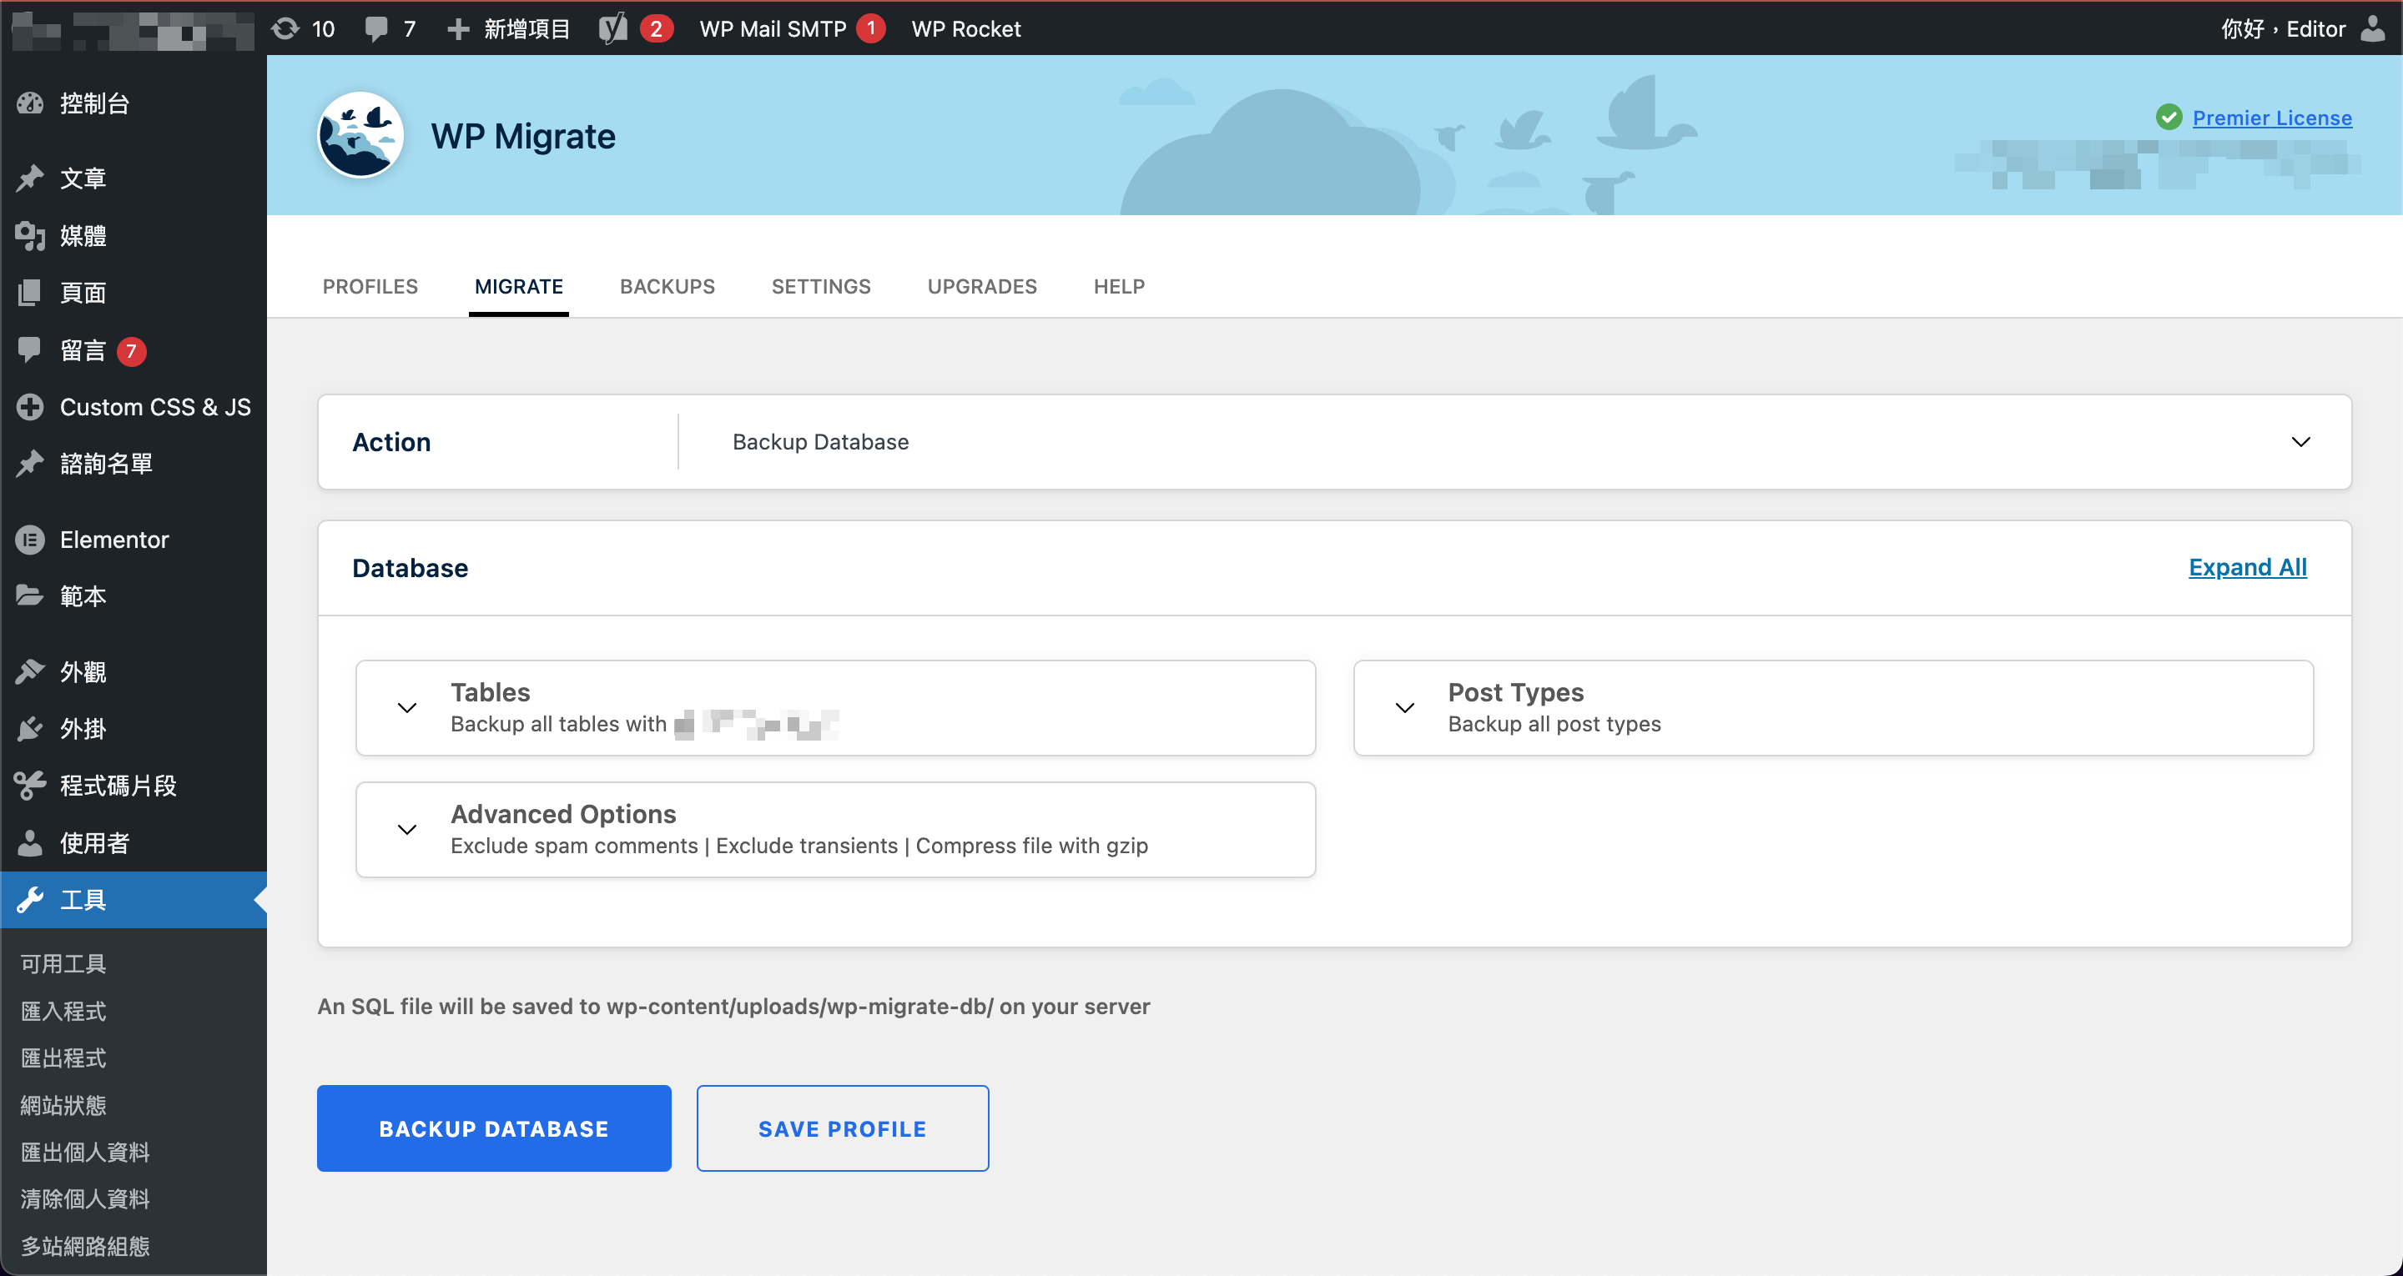Screen dimensions: 2403x1276
Task: Click the updates icon showing 10
Action: tap(285, 28)
